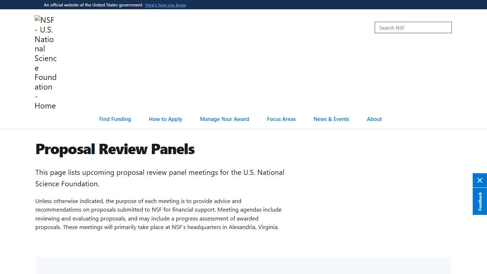Dismiss the Feedback panel with the X

click(480, 180)
